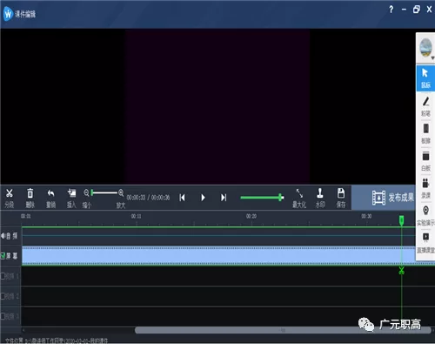Select the chalk pen (粉笔) tool
435x344 pixels.
pyautogui.click(x=425, y=106)
